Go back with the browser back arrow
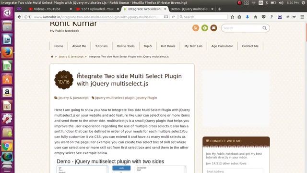Screen dimensions: 307x173 (x=19, y=17)
